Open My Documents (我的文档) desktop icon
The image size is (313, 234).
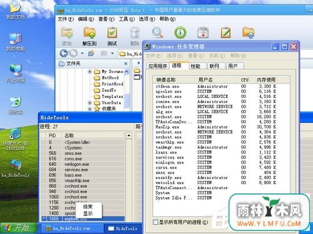tap(16, 10)
